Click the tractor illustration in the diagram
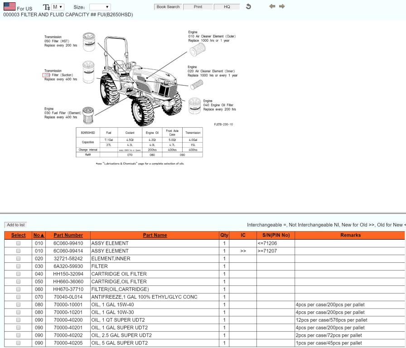The image size is (406, 348). click(x=140, y=82)
